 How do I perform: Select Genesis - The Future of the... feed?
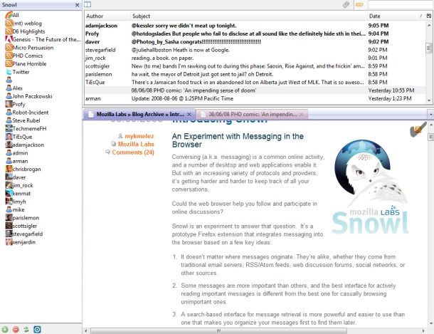43,40
